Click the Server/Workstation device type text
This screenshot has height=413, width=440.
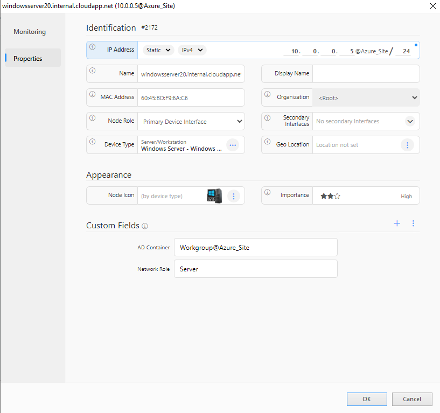click(164, 142)
